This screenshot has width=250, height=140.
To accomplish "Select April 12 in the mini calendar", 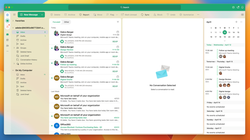I will pyautogui.click(x=225, y=32).
